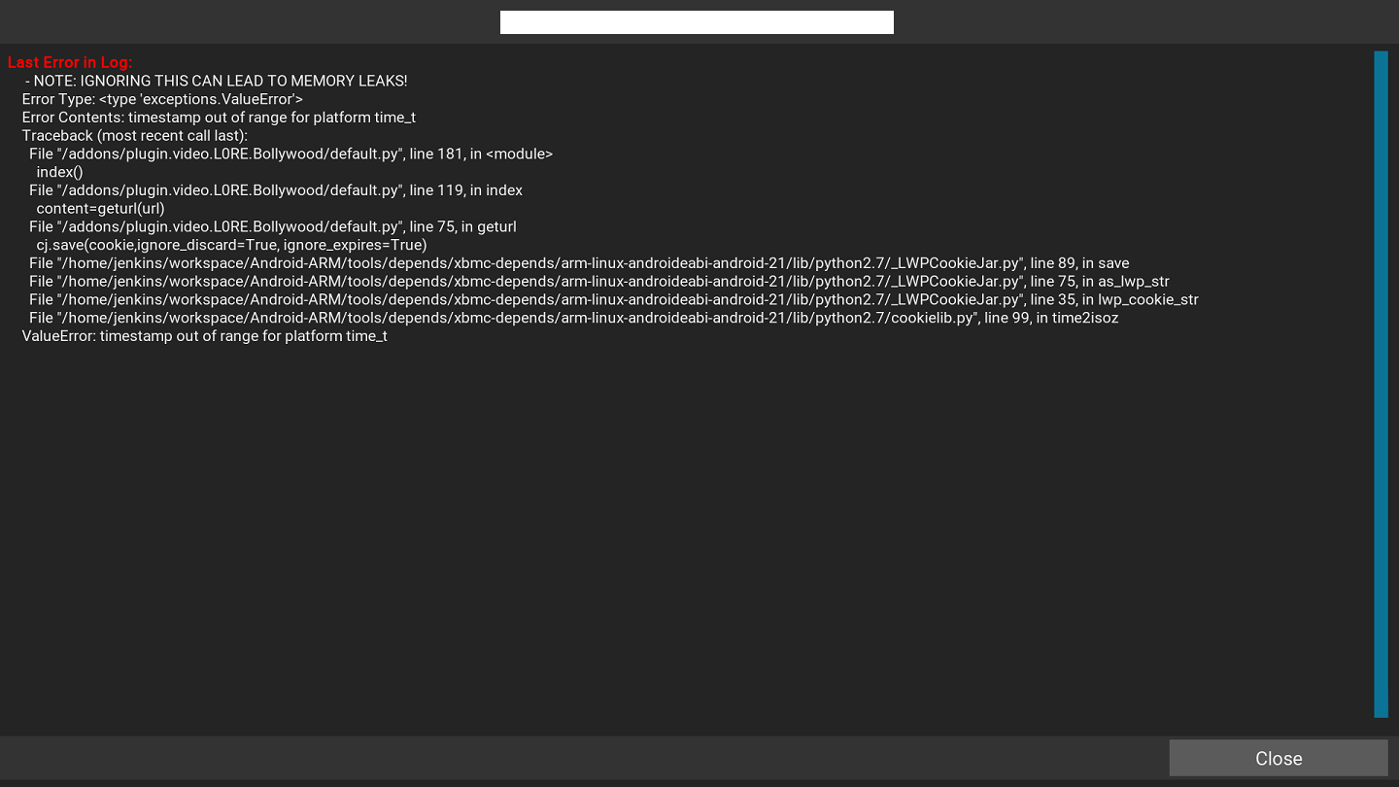The image size is (1399, 787).
Task: Click _LWPCookieJar.py line 35 lwp_cookie_str
Action: [x=614, y=299]
